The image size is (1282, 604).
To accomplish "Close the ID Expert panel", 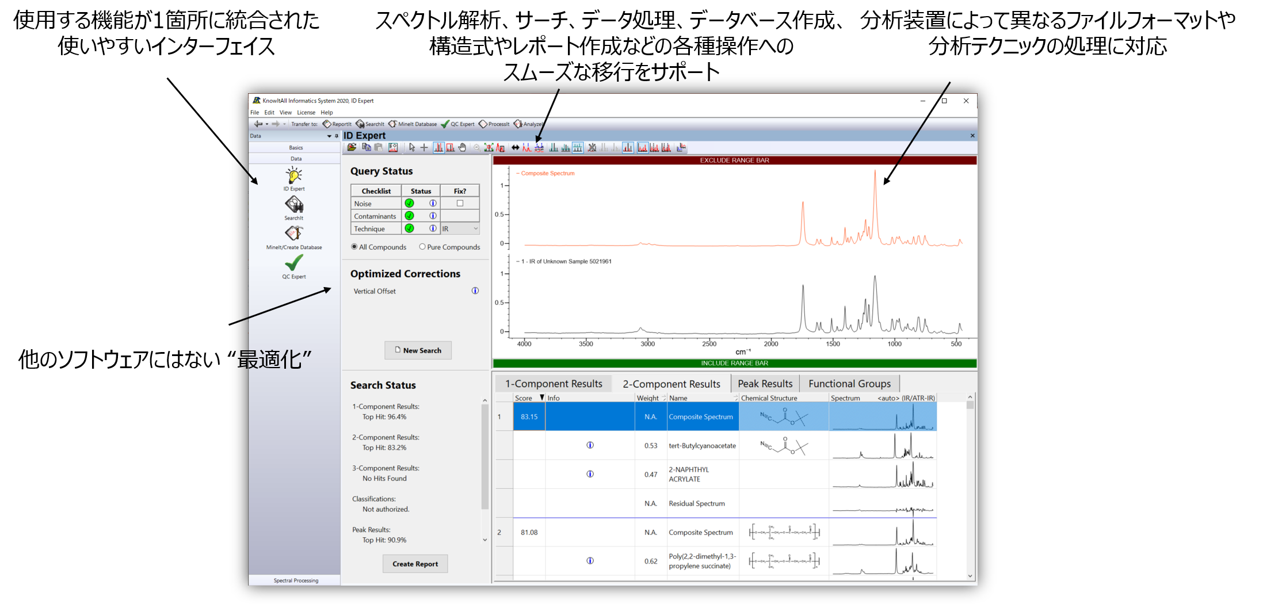I will pos(972,136).
